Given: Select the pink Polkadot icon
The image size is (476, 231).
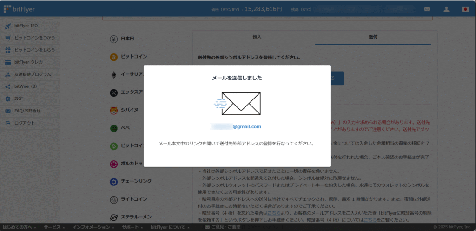Looking at the screenshot, I should (113, 164).
